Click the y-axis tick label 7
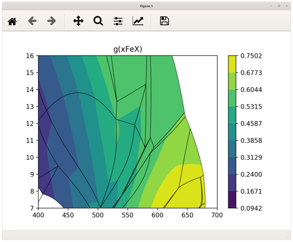Viewport: 293px width, 242px height. point(32,208)
